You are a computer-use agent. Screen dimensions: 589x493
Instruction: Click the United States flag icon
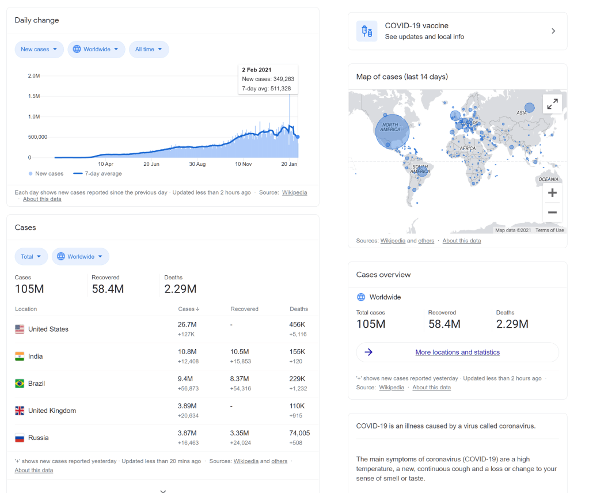pyautogui.click(x=20, y=329)
